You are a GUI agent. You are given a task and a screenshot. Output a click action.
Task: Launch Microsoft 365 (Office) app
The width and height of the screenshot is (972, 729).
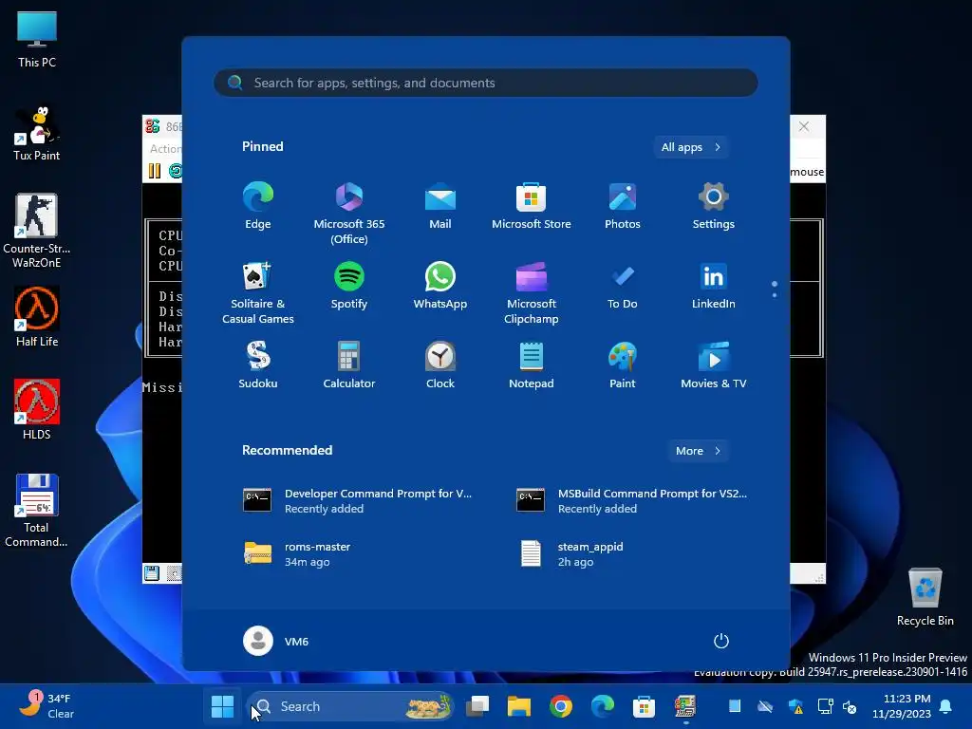349,214
